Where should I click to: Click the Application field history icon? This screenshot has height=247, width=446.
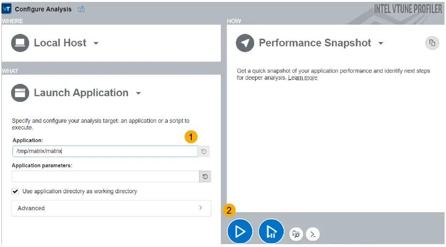(204, 152)
